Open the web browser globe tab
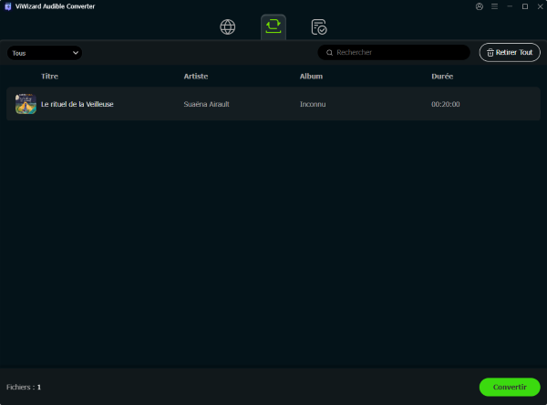The image size is (547, 405). click(x=227, y=26)
